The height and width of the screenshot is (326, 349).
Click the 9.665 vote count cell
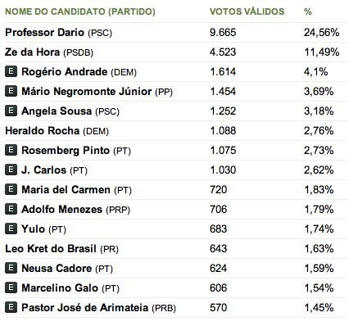click(223, 33)
